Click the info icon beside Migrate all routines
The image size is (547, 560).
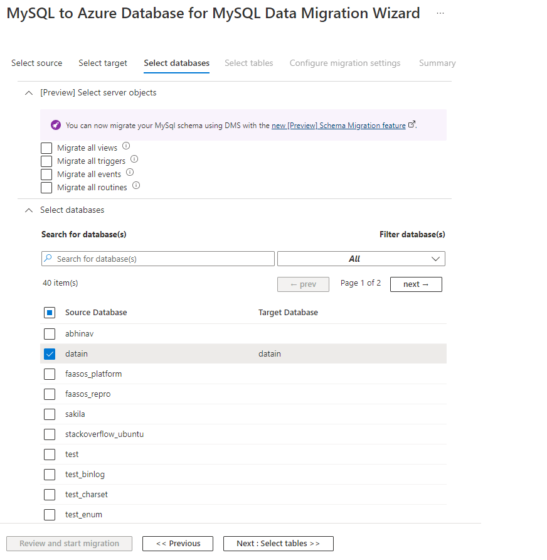(x=136, y=186)
